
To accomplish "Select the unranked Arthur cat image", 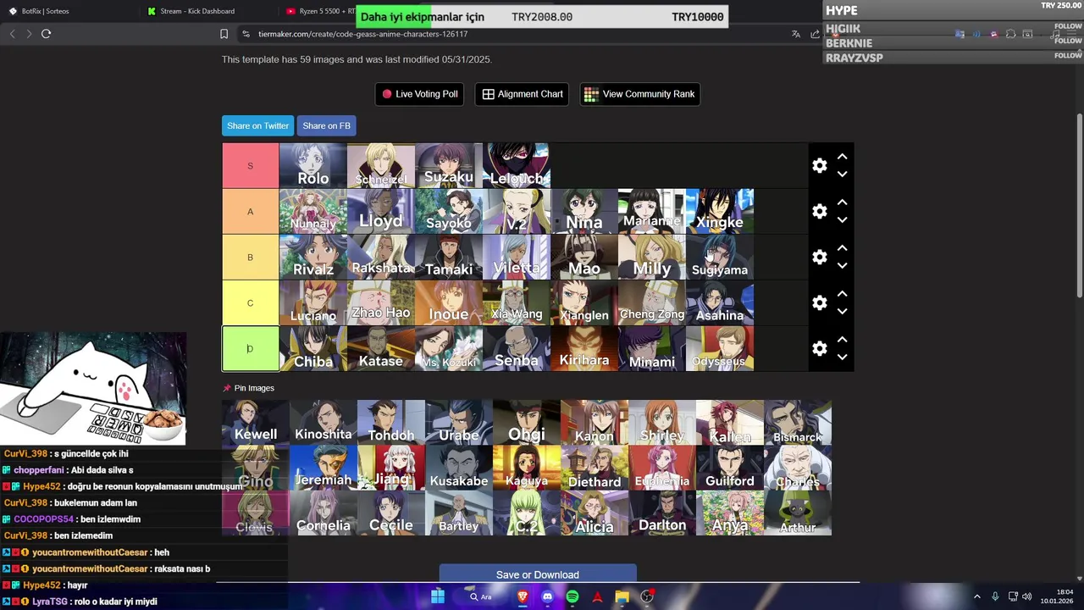I will (x=798, y=514).
